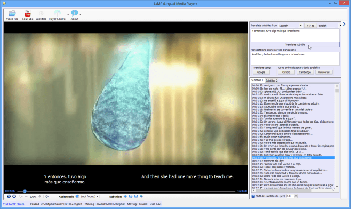Open the YouTube toolbar icon

coord(28,15)
